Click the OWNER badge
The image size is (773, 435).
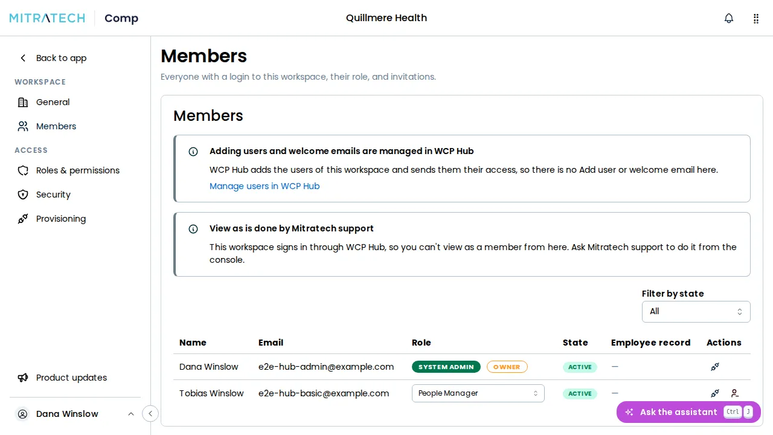[507, 367]
